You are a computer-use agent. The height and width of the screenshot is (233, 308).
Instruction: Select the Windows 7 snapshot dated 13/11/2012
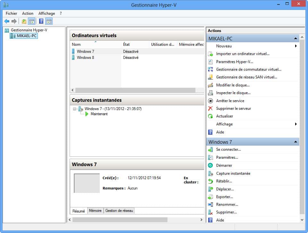(113, 109)
